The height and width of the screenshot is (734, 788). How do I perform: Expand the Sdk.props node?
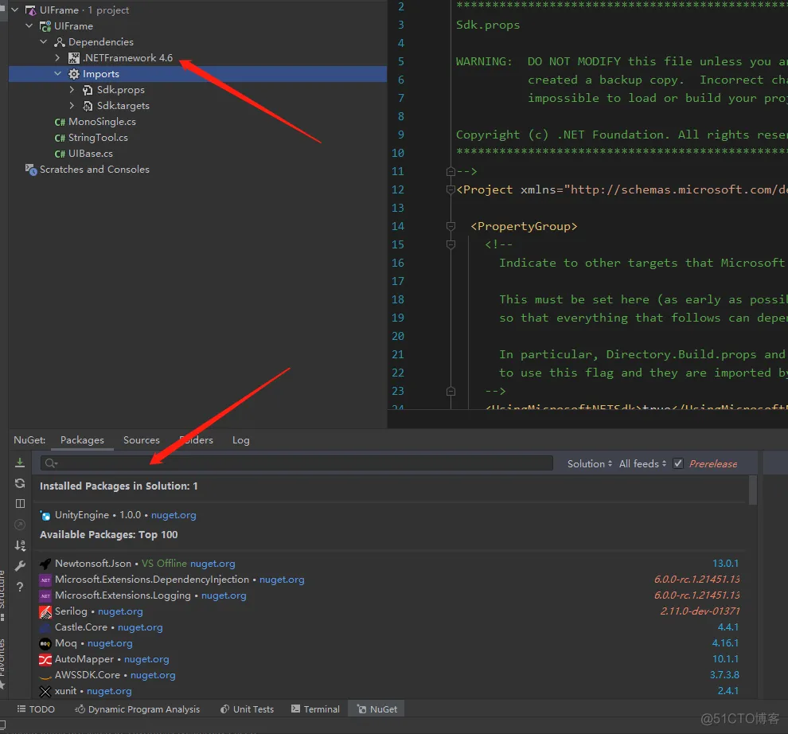click(72, 89)
